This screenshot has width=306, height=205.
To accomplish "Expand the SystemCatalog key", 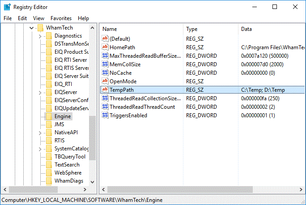I will (x=40, y=149).
